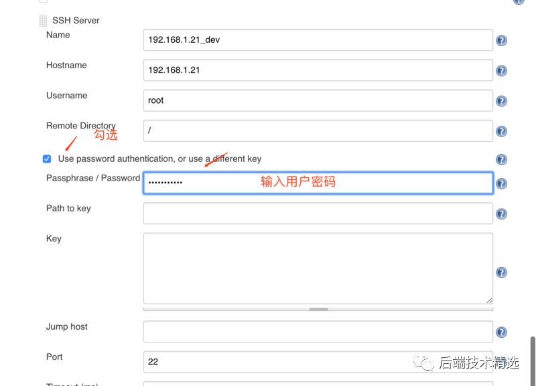Click the Remote Directory label
The width and height of the screenshot is (536, 386).
point(81,126)
